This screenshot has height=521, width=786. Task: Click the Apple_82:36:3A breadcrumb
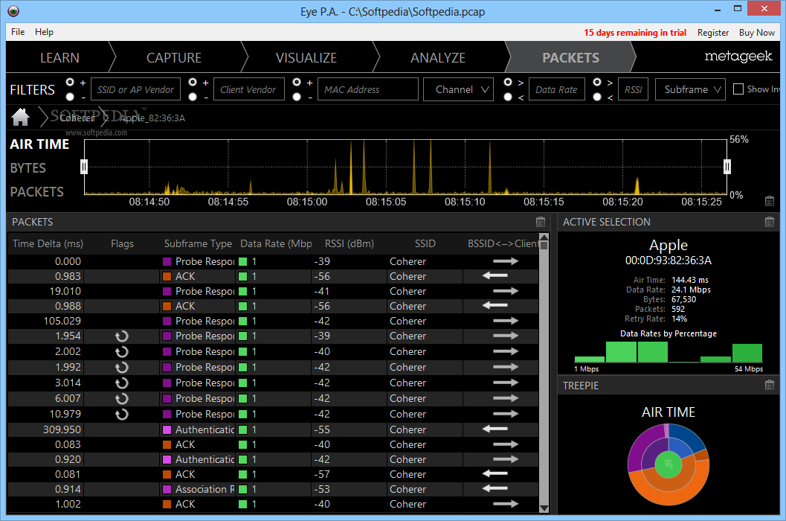click(152, 118)
